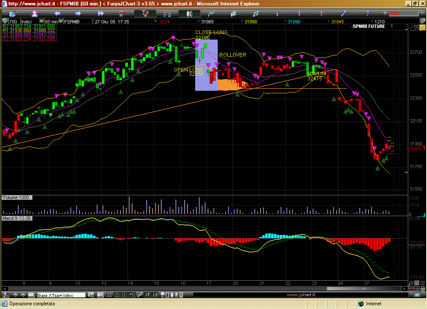Open the Indici category dropdown
Image resolution: width=427 pixels, height=309 pixels.
[x=41, y=21]
